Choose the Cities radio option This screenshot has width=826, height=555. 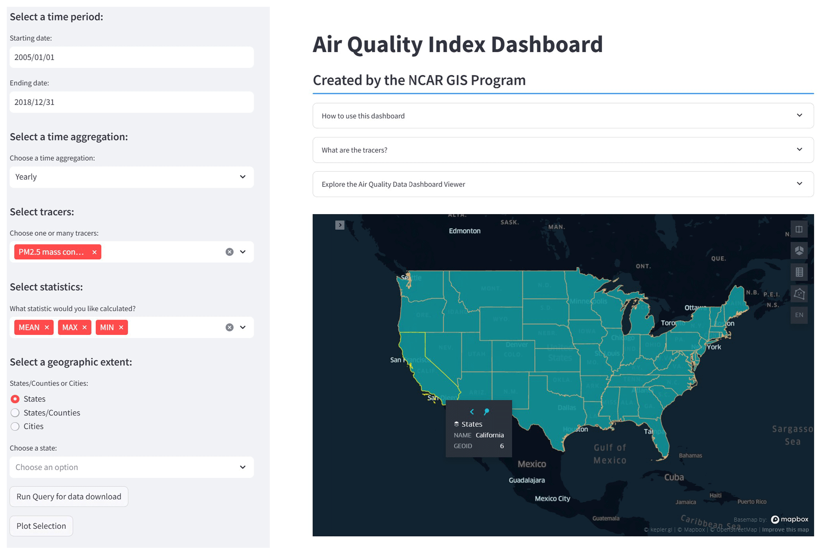point(15,426)
